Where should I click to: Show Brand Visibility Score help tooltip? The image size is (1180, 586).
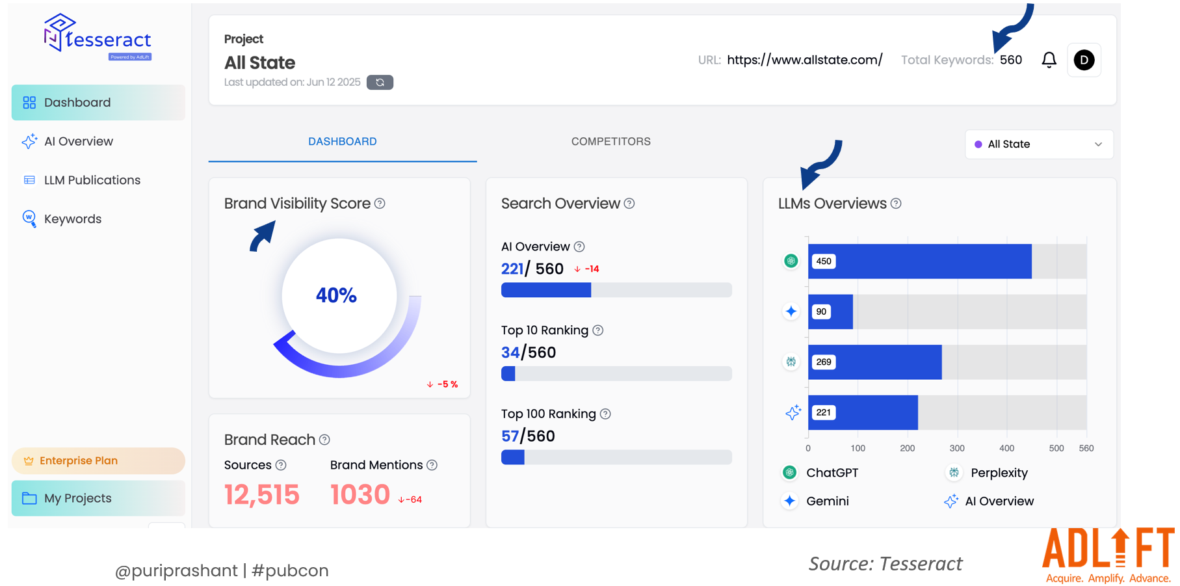(x=380, y=204)
